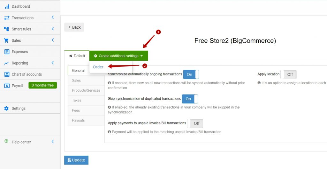Click the gear icon on Create additional settings

point(95,56)
